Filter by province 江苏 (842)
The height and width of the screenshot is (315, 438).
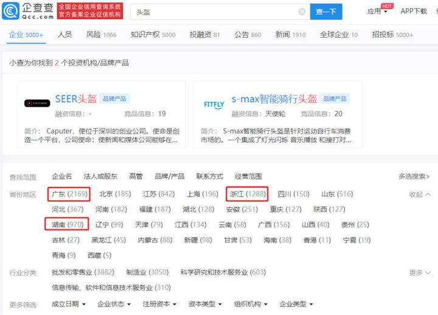tap(159, 194)
